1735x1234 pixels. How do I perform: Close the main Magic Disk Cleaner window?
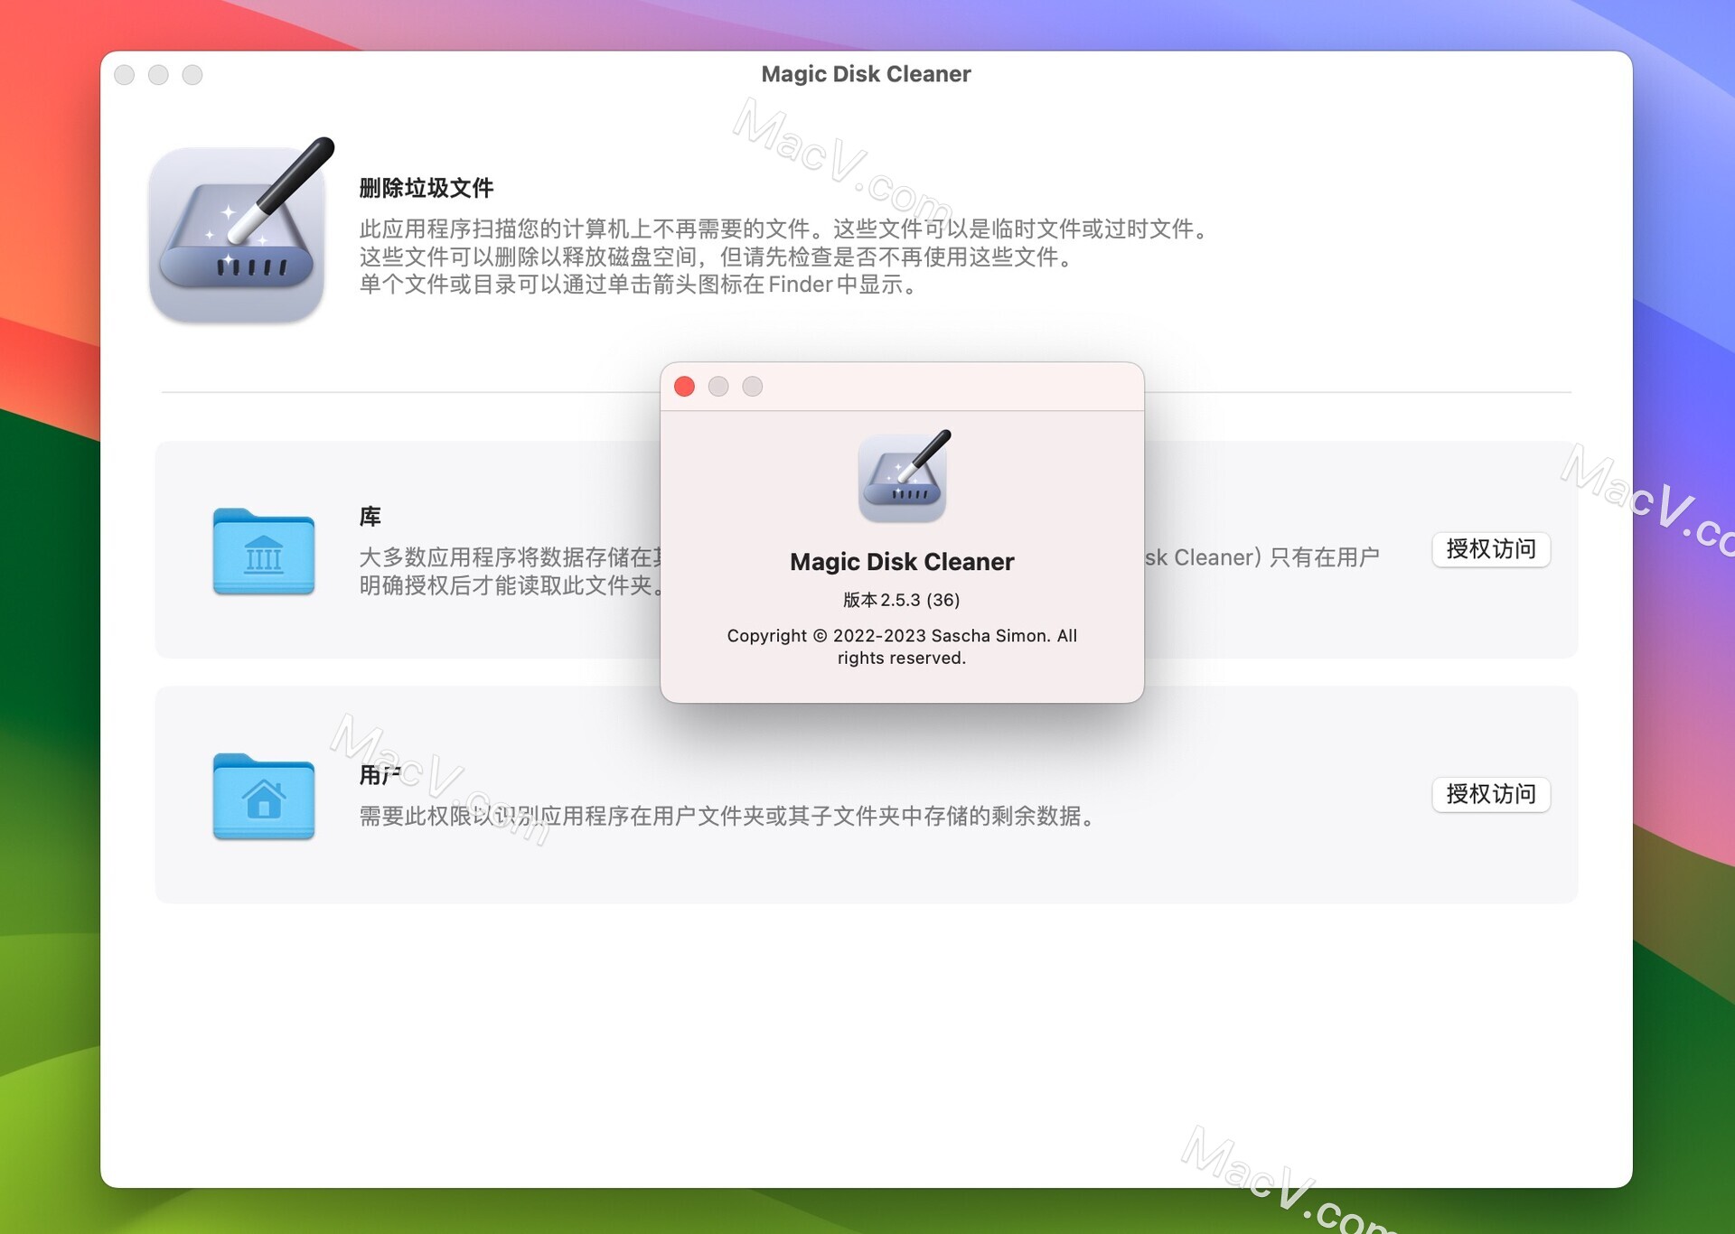(125, 75)
